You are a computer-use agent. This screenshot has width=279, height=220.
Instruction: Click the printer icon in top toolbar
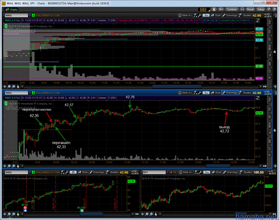(242, 9)
